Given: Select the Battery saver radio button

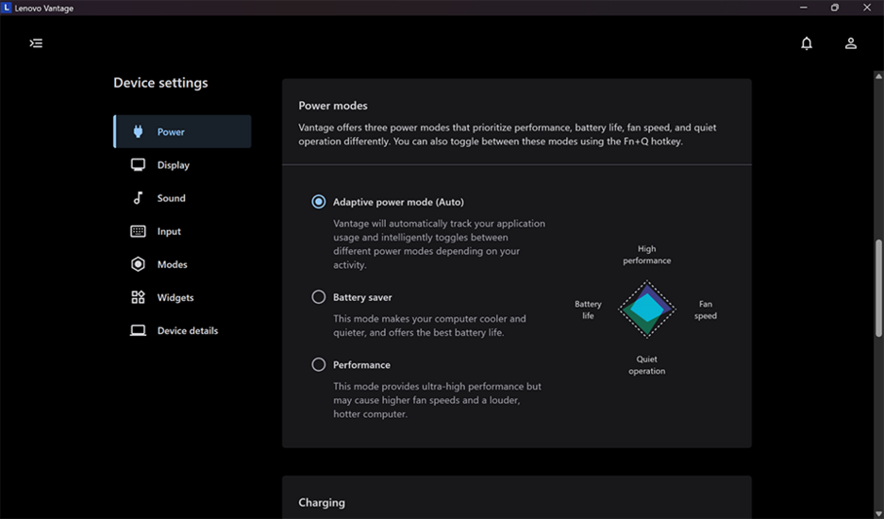Looking at the screenshot, I should 319,297.
